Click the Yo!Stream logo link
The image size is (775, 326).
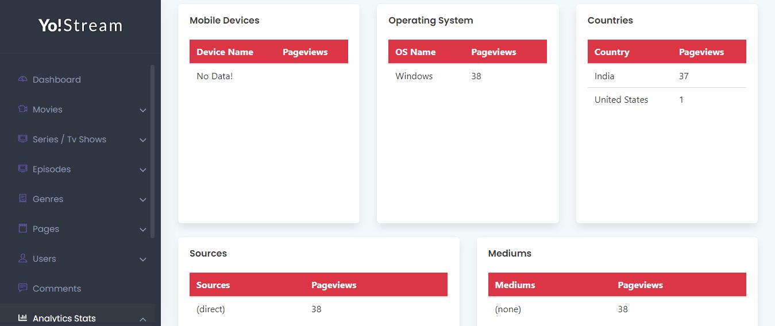click(80, 26)
